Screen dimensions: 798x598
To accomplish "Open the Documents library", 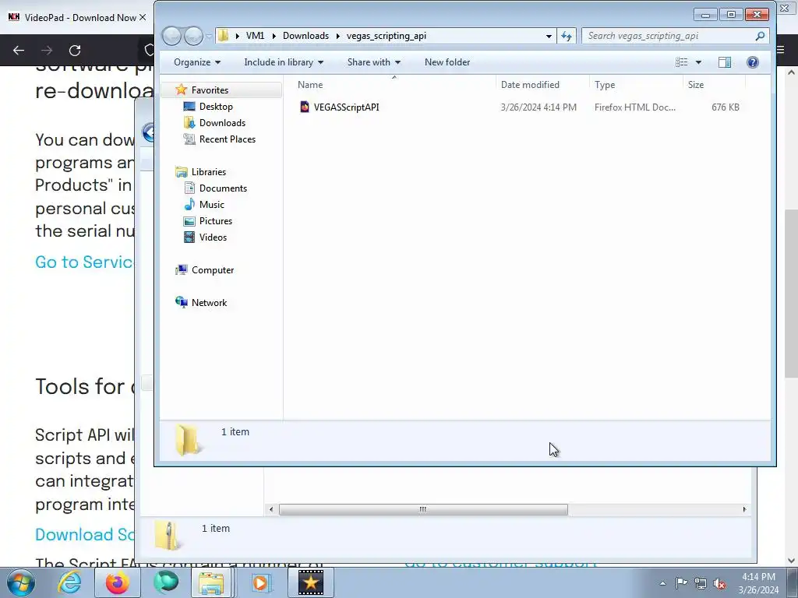I will pyautogui.click(x=223, y=188).
